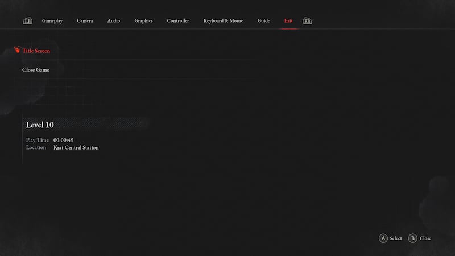
Task: Click the Level 10 save heading
Action: [x=40, y=125]
